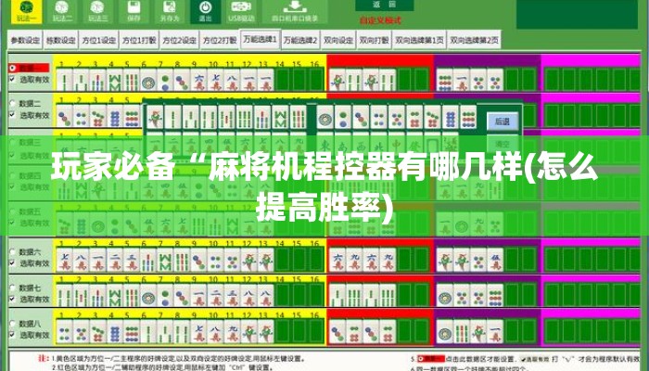Toggle 选取有效 checkbox under 数据八
Viewport: 649px width, 371px height.
tap(12, 335)
